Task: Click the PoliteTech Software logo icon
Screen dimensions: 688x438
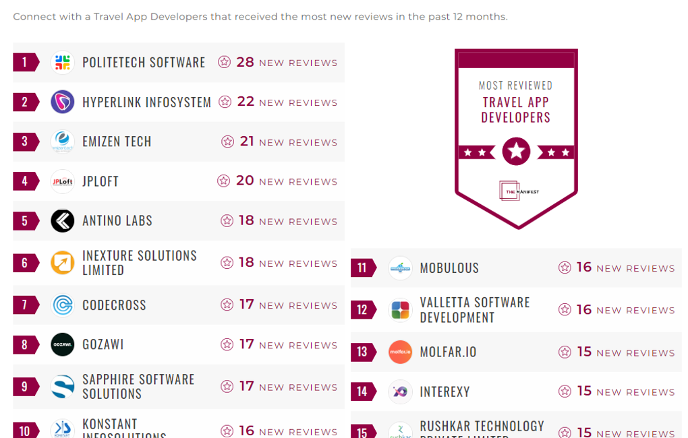Action: click(63, 63)
